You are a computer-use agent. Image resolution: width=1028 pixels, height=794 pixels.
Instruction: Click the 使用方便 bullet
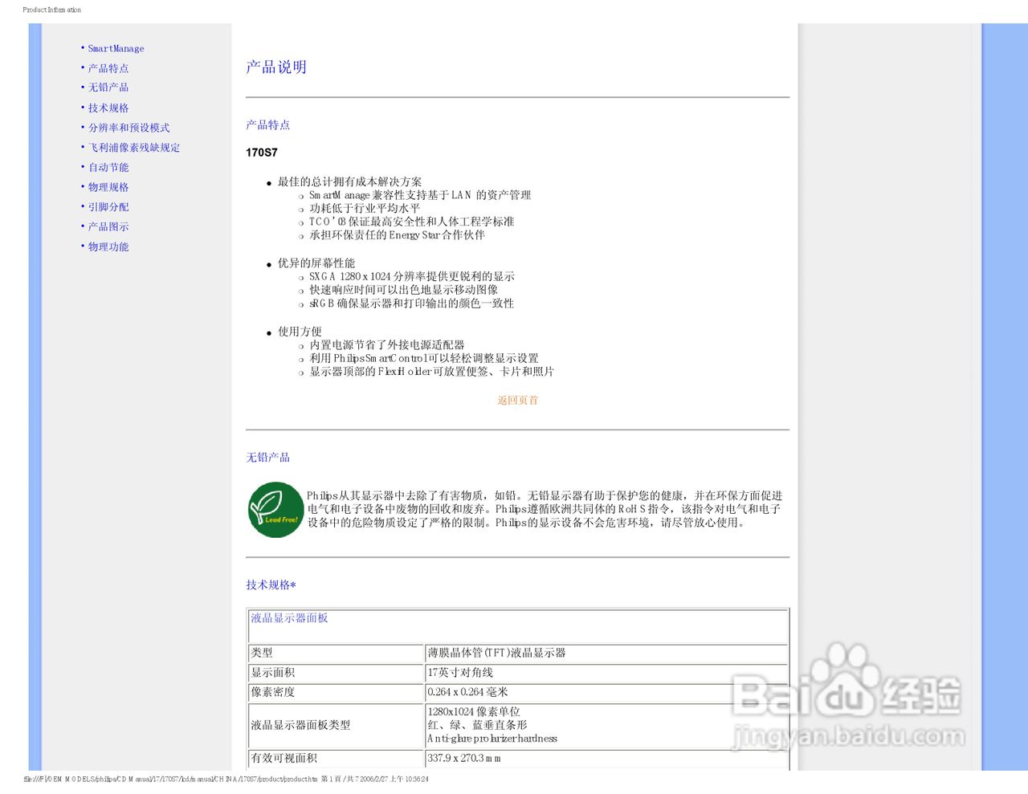point(300,332)
